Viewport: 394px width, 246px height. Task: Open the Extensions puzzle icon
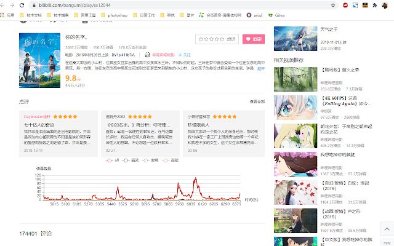[375, 5]
